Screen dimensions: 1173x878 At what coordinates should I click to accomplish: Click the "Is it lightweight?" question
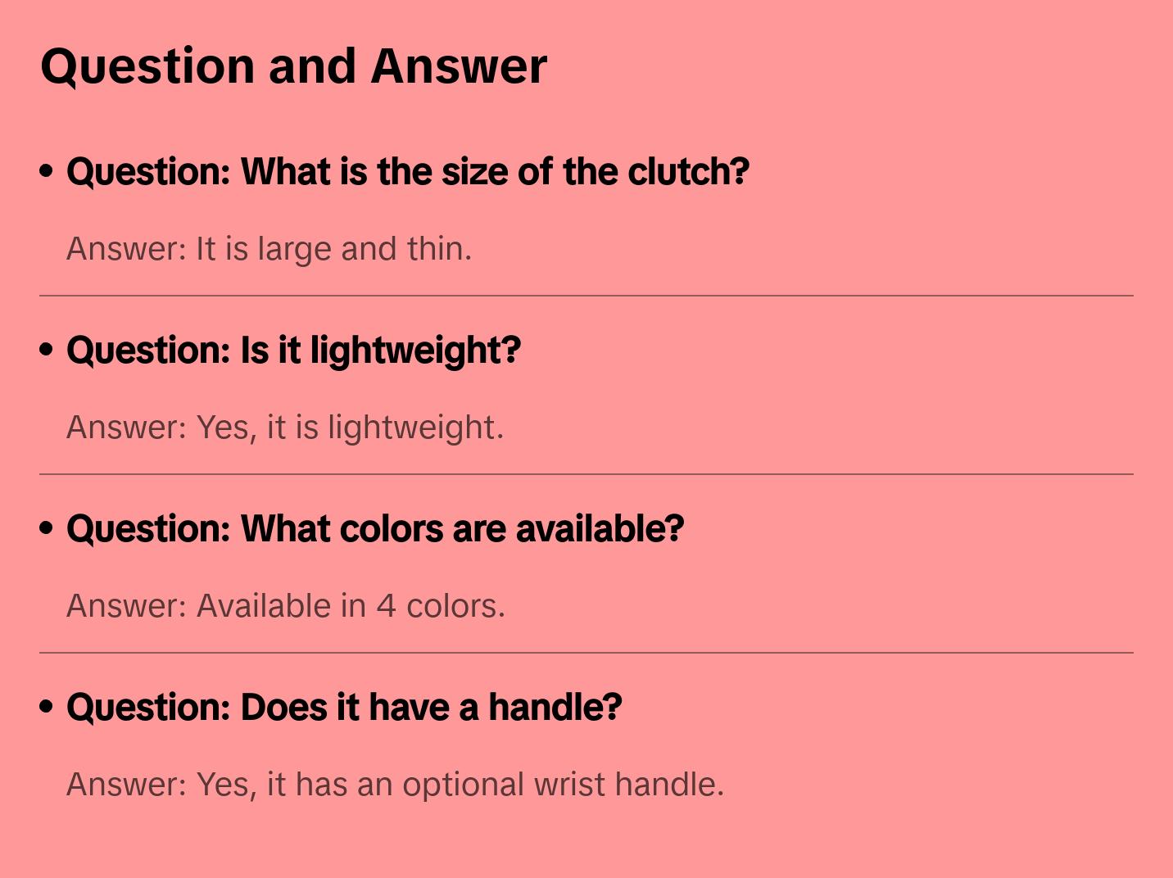[293, 351]
